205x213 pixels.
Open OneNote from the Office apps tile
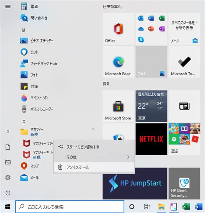click(x=162, y=29)
